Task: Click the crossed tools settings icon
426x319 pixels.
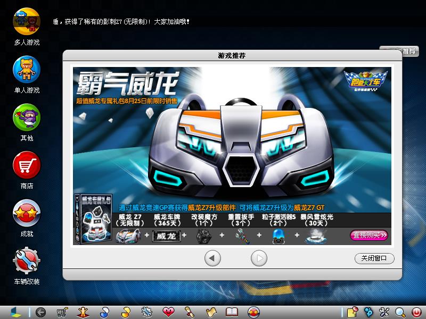Action: pyautogui.click(x=384, y=313)
